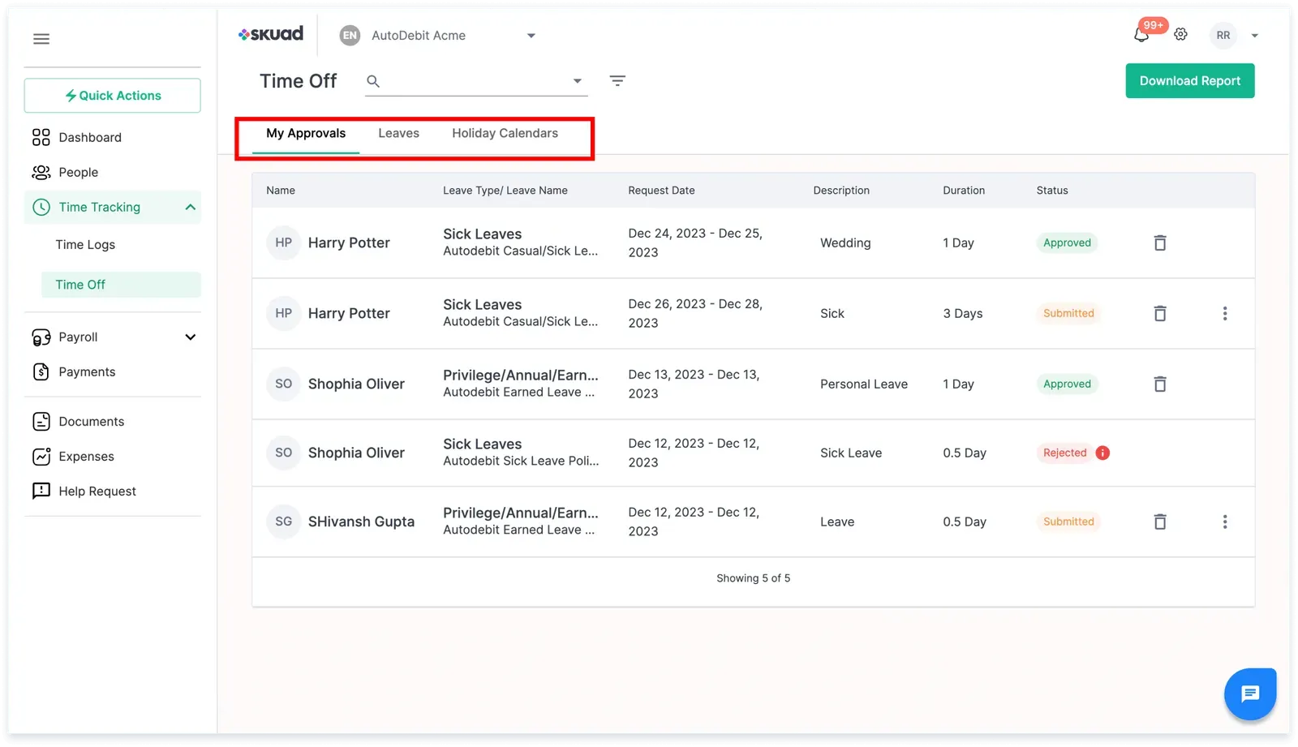Image resolution: width=1298 pixels, height=747 pixels.
Task: Delete Harry Potter's Wedding leave request
Action: click(1160, 243)
